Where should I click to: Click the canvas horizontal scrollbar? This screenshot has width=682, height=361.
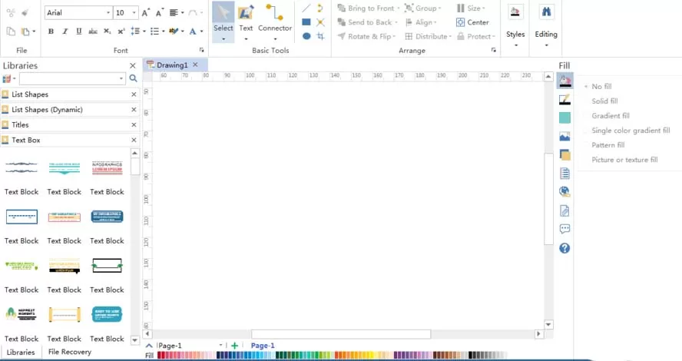click(341, 334)
